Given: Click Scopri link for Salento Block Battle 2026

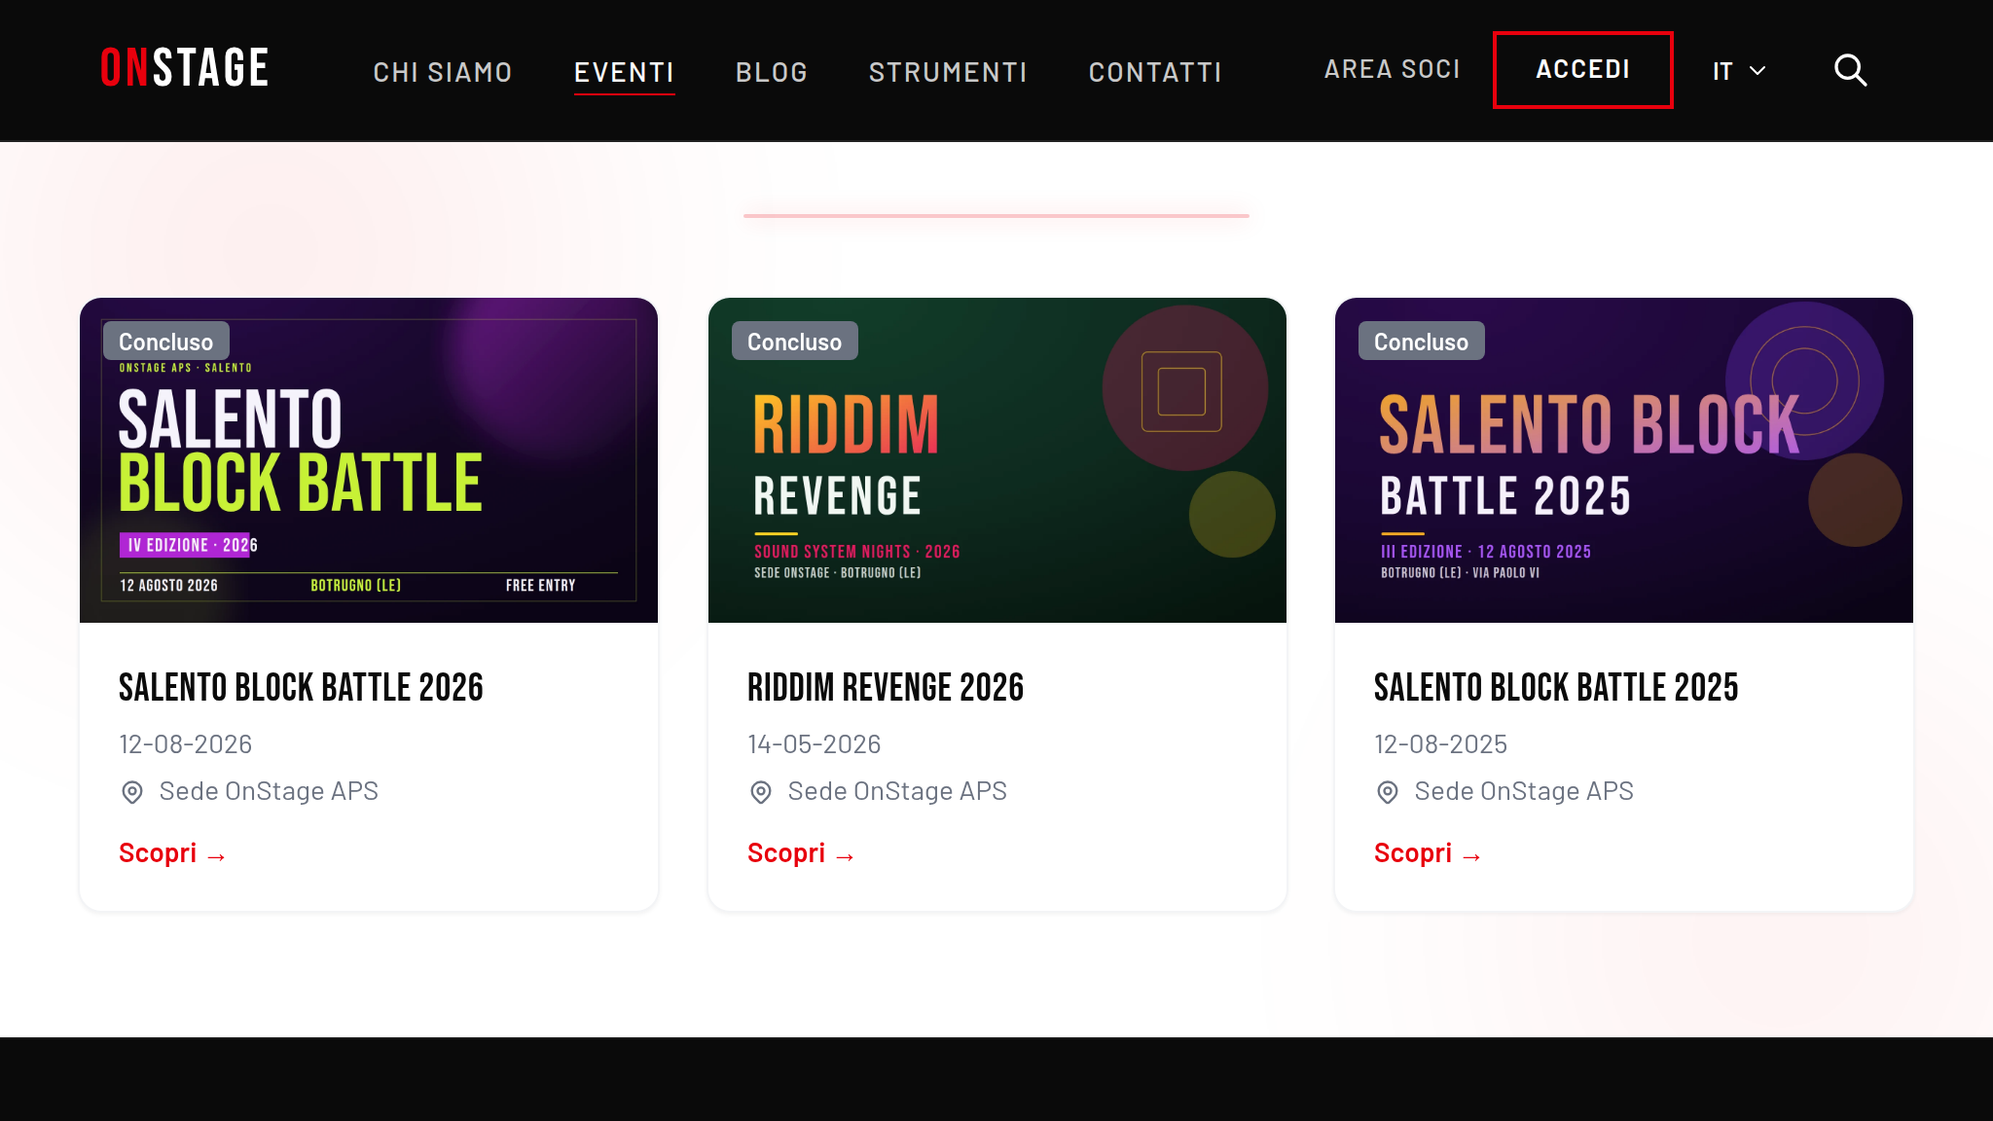Looking at the screenshot, I should (172, 853).
